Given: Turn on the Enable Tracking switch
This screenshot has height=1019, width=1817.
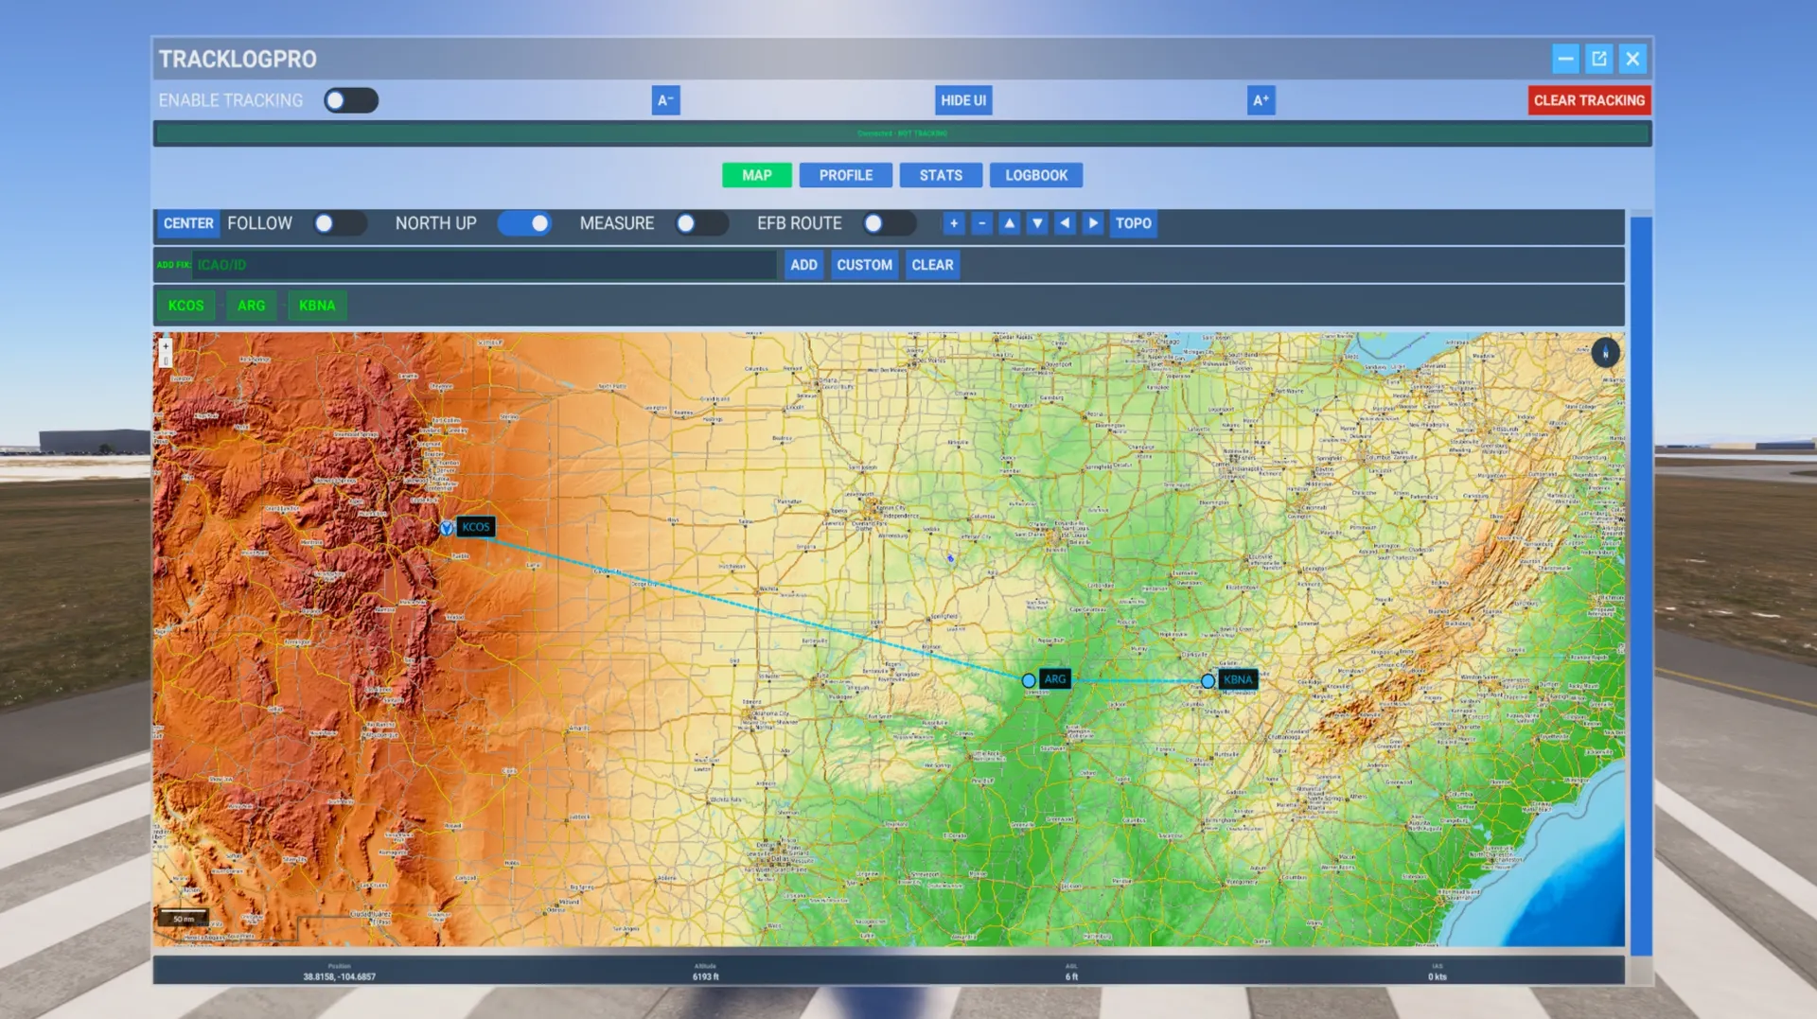Looking at the screenshot, I should [351, 100].
